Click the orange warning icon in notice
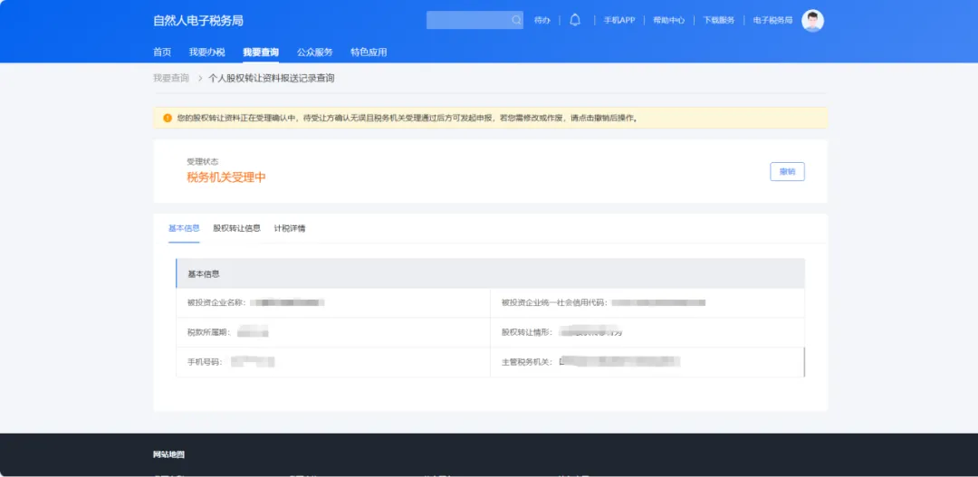Viewport: 978px width, 477px height. click(168, 118)
